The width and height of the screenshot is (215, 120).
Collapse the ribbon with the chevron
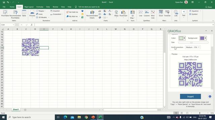(213, 21)
